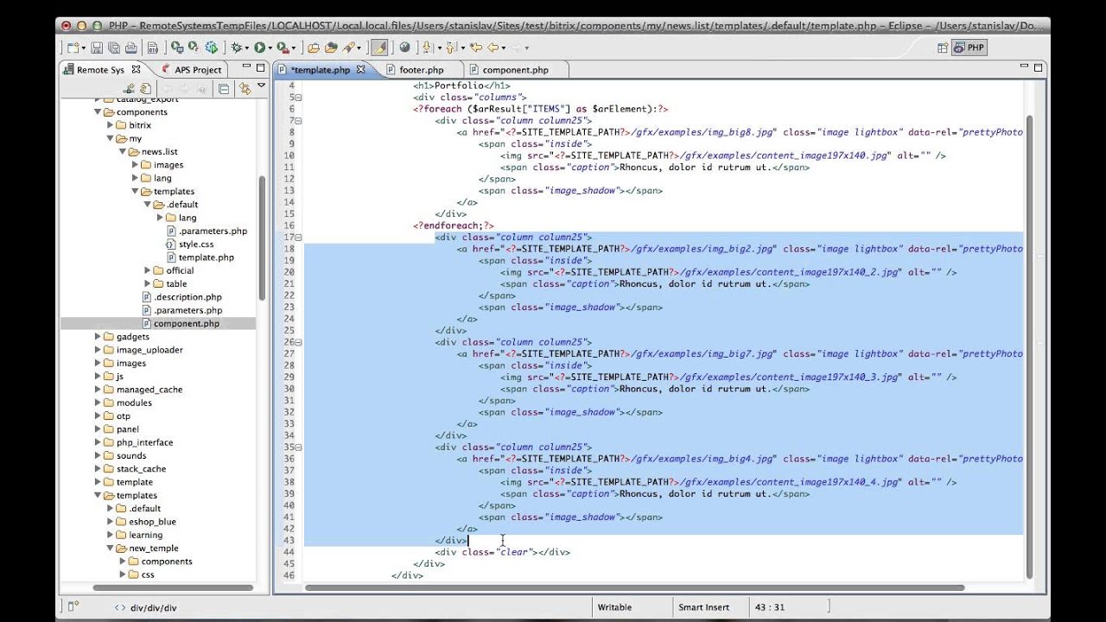Image resolution: width=1106 pixels, height=622 pixels.
Task: Select .parameters.php under .default folder
Action: 213,231
